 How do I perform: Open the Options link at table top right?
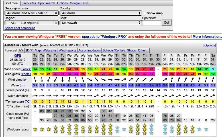click(x=210, y=45)
